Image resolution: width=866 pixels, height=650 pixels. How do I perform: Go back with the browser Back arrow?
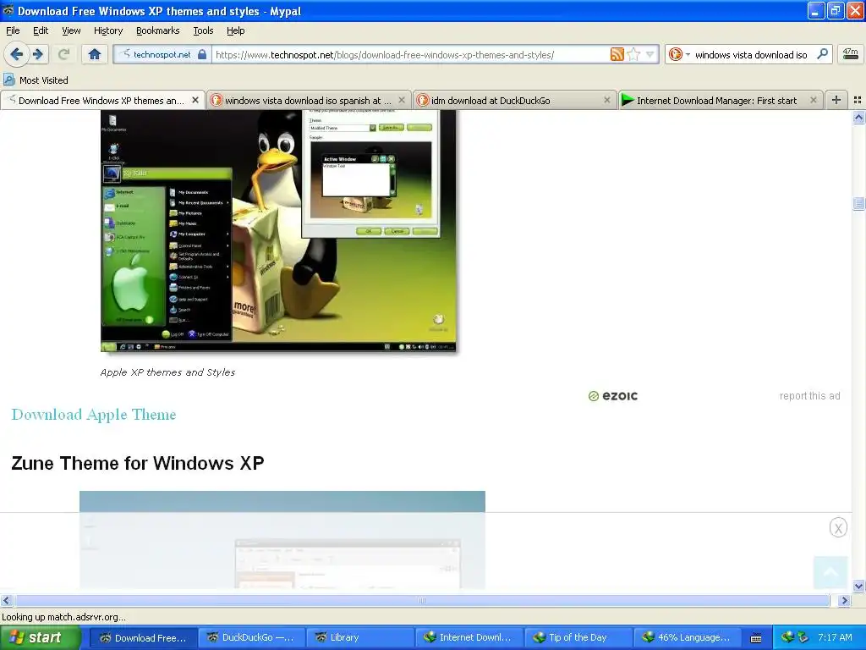16,54
